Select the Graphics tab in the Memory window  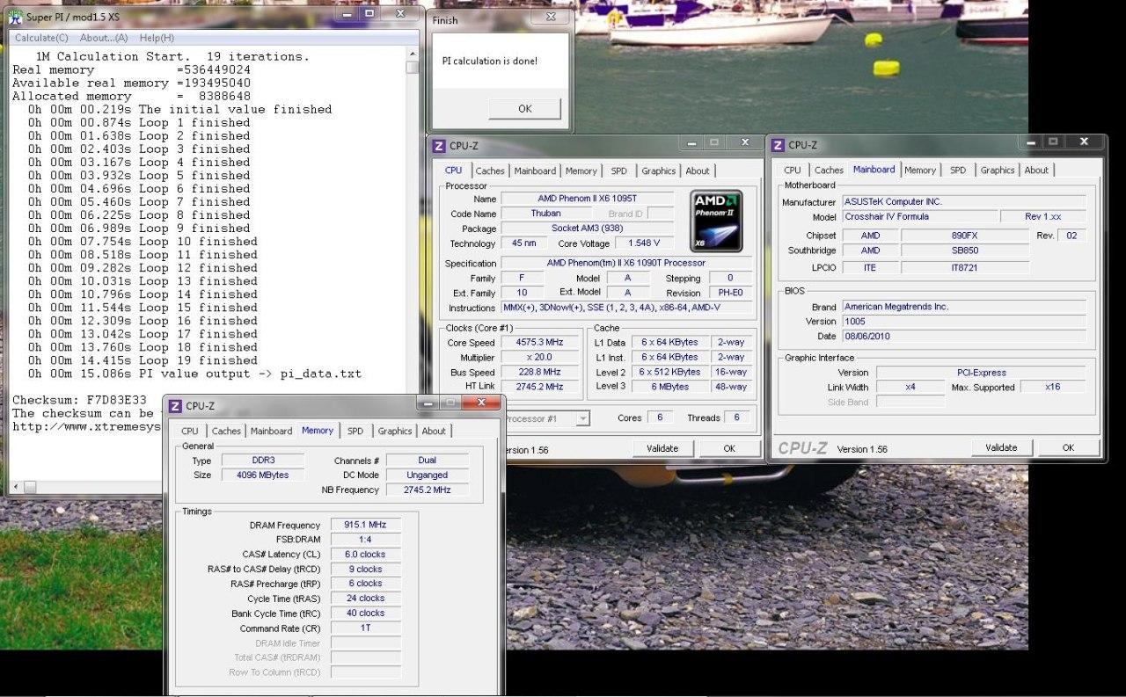point(395,432)
